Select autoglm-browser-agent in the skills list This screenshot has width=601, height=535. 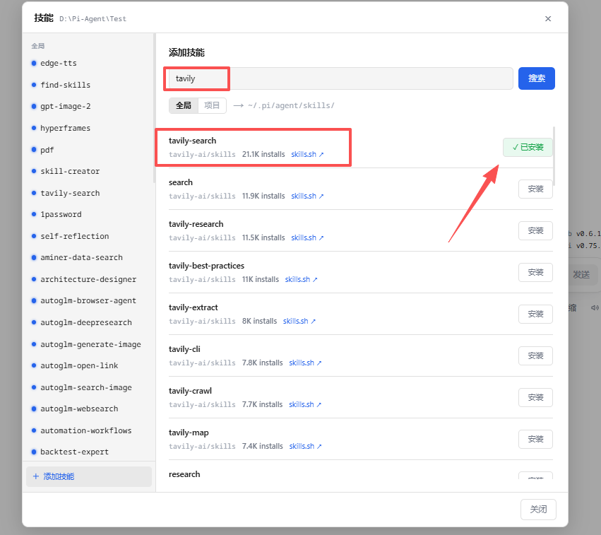click(x=88, y=301)
